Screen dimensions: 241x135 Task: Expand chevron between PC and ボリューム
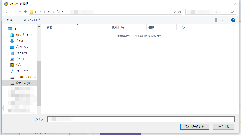pyautogui.click(x=45, y=12)
